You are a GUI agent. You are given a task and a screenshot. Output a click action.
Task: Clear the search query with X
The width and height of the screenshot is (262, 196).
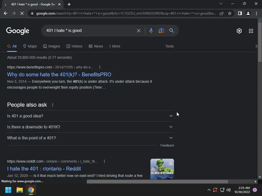(x=138, y=31)
